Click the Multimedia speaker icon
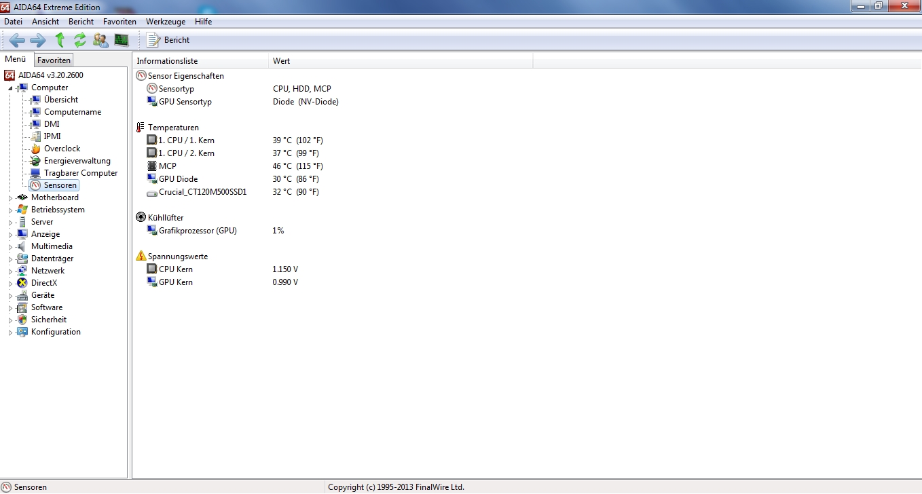The width and height of the screenshot is (922, 494). [x=22, y=246]
